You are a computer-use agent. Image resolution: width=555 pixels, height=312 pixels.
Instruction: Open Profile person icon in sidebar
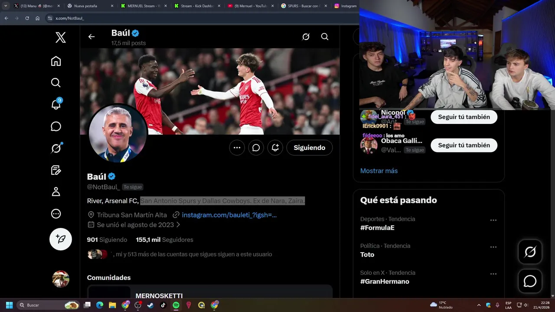[56, 192]
